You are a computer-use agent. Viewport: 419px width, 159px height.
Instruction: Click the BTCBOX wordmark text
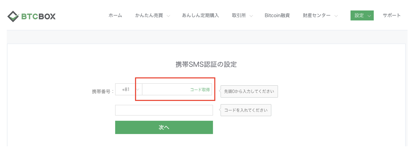click(38, 16)
